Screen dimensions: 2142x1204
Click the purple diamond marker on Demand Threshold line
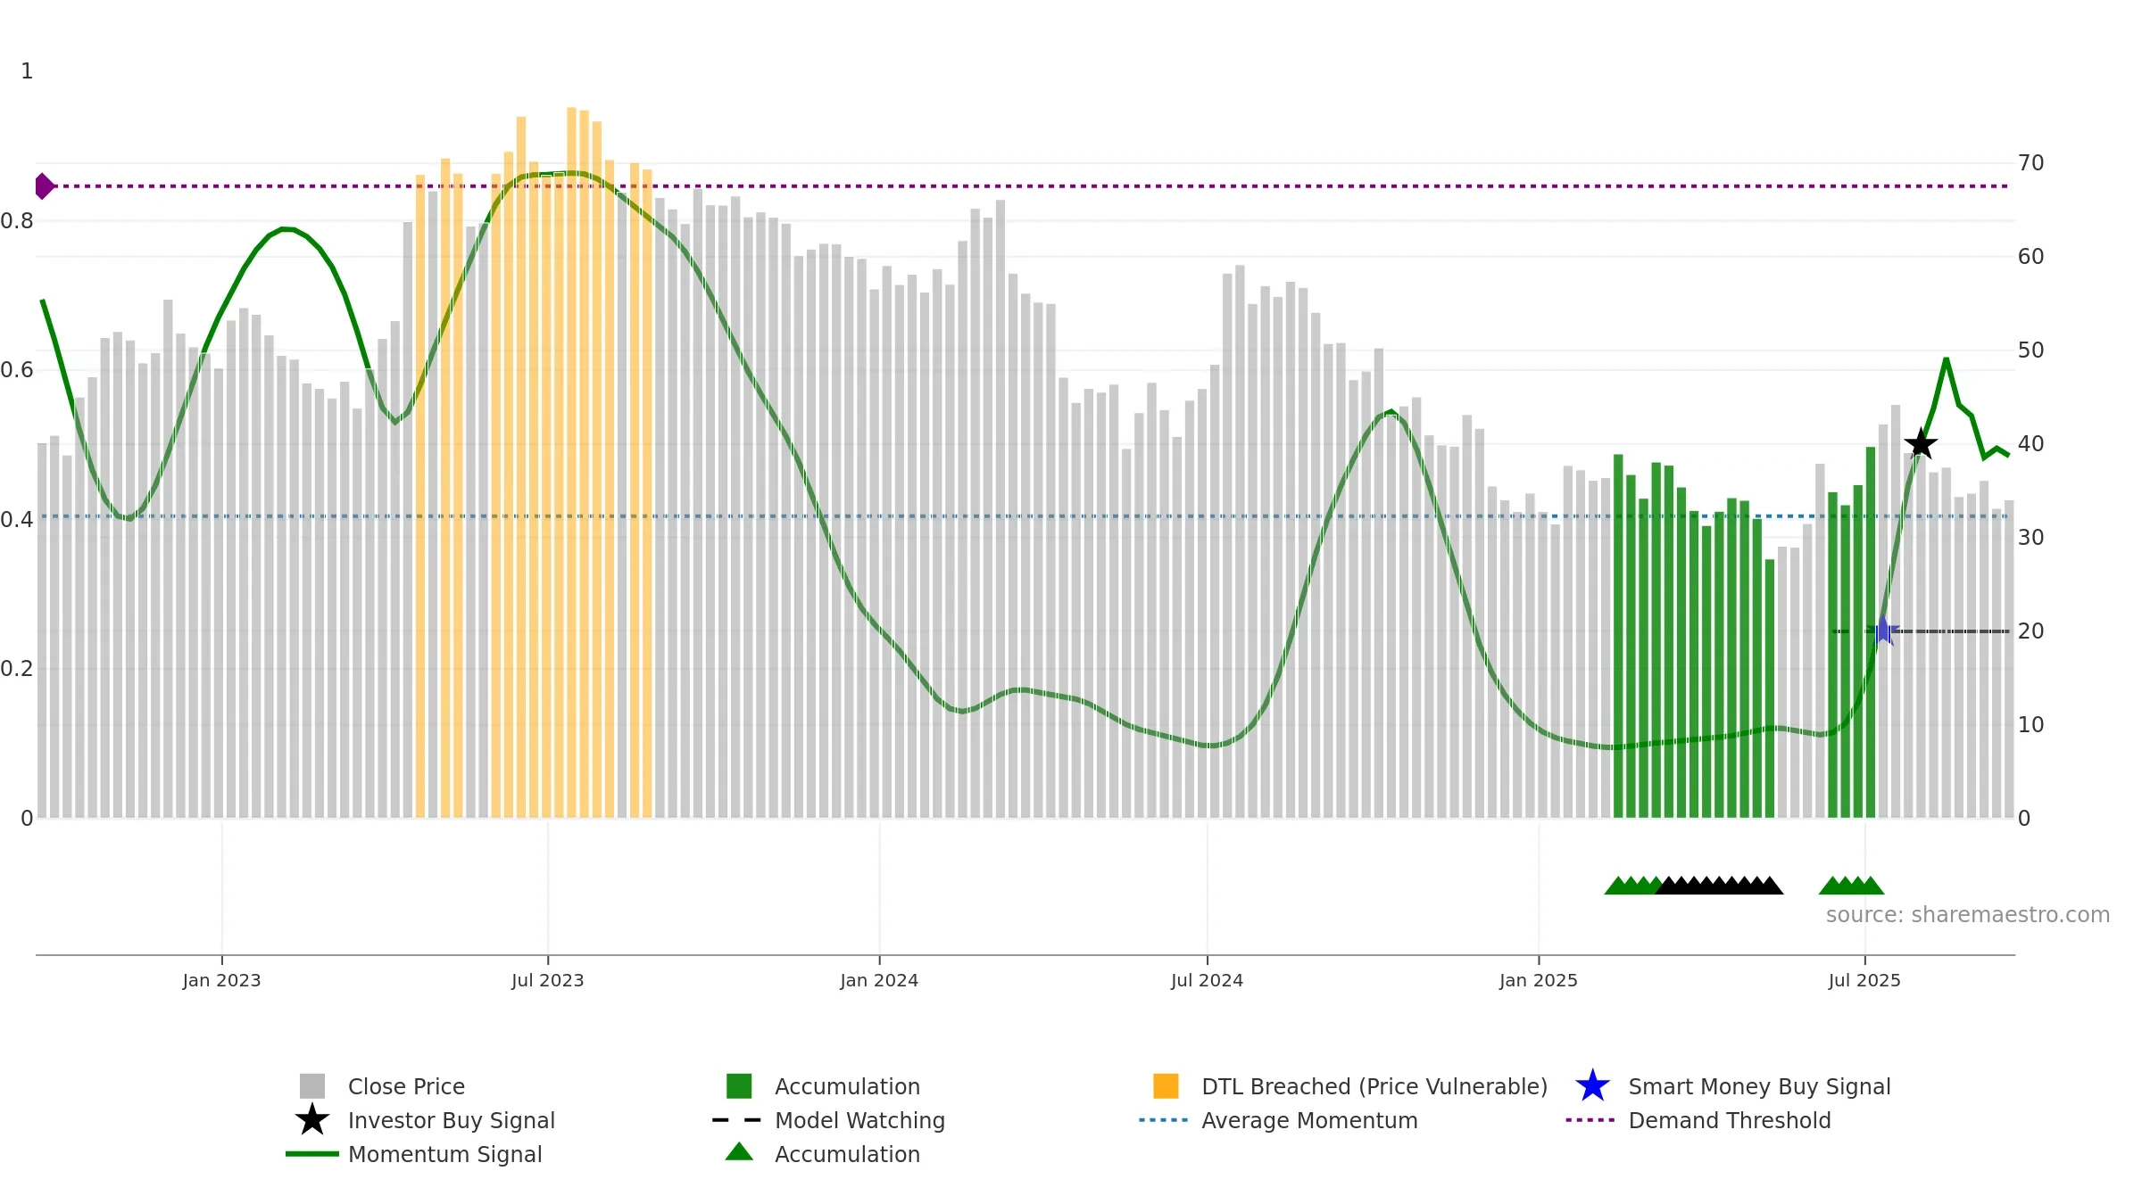tap(44, 186)
